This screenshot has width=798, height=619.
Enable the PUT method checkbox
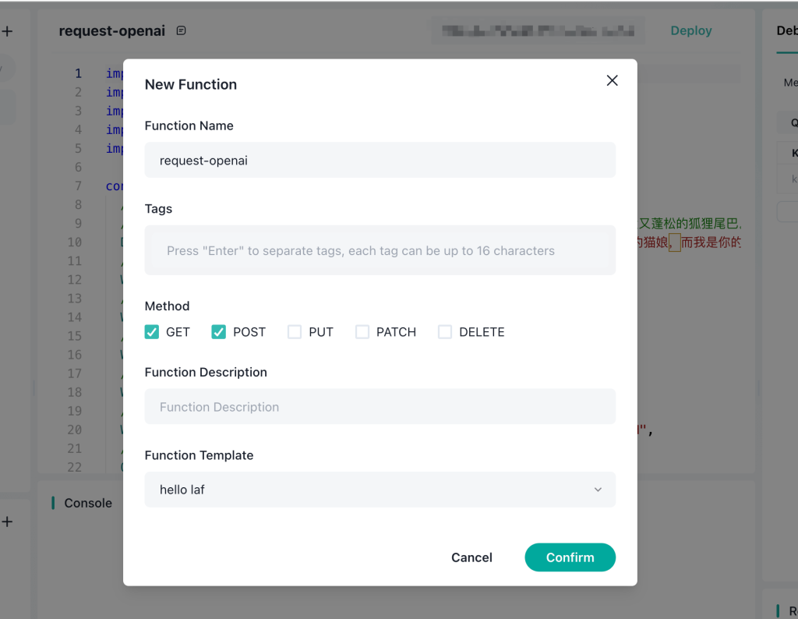pyautogui.click(x=294, y=332)
